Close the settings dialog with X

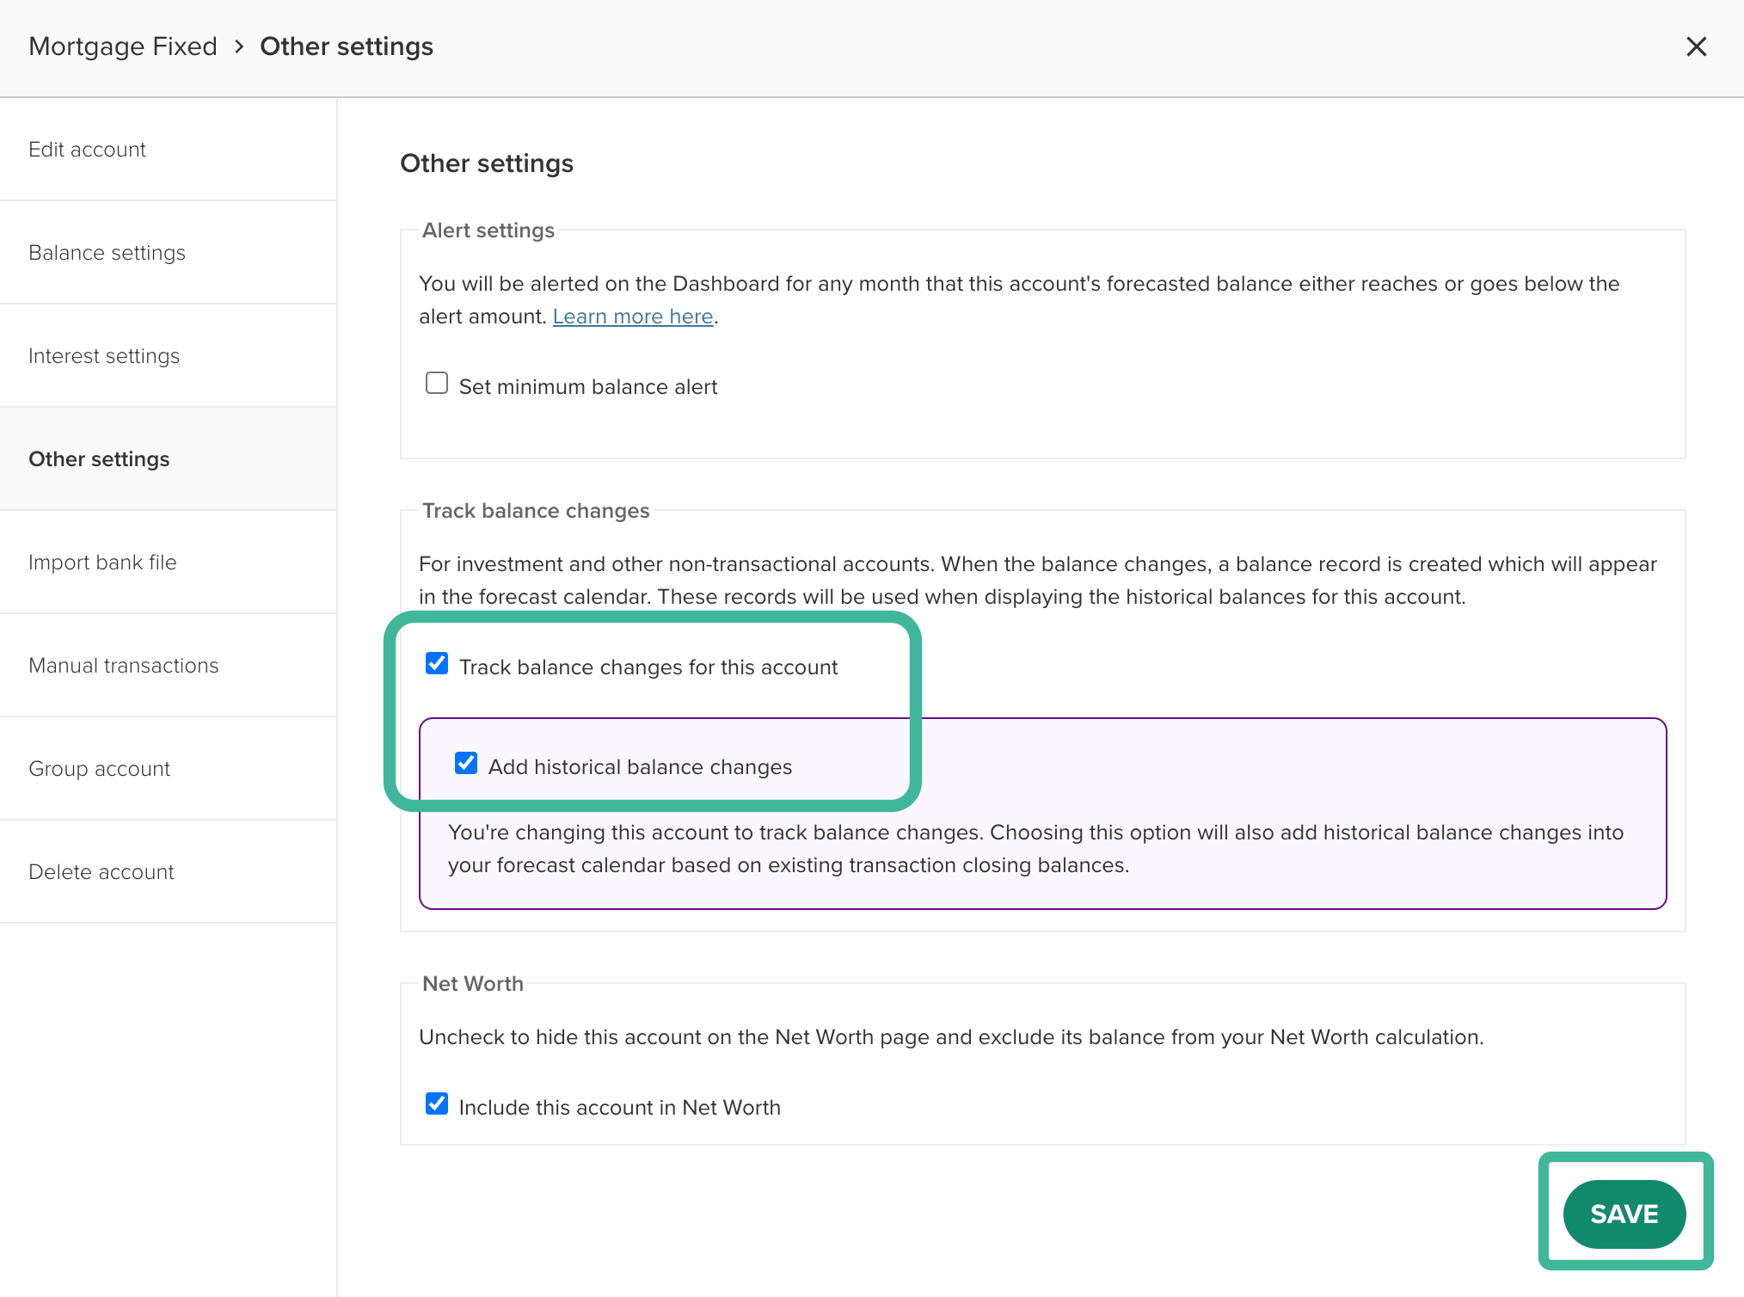(1696, 46)
